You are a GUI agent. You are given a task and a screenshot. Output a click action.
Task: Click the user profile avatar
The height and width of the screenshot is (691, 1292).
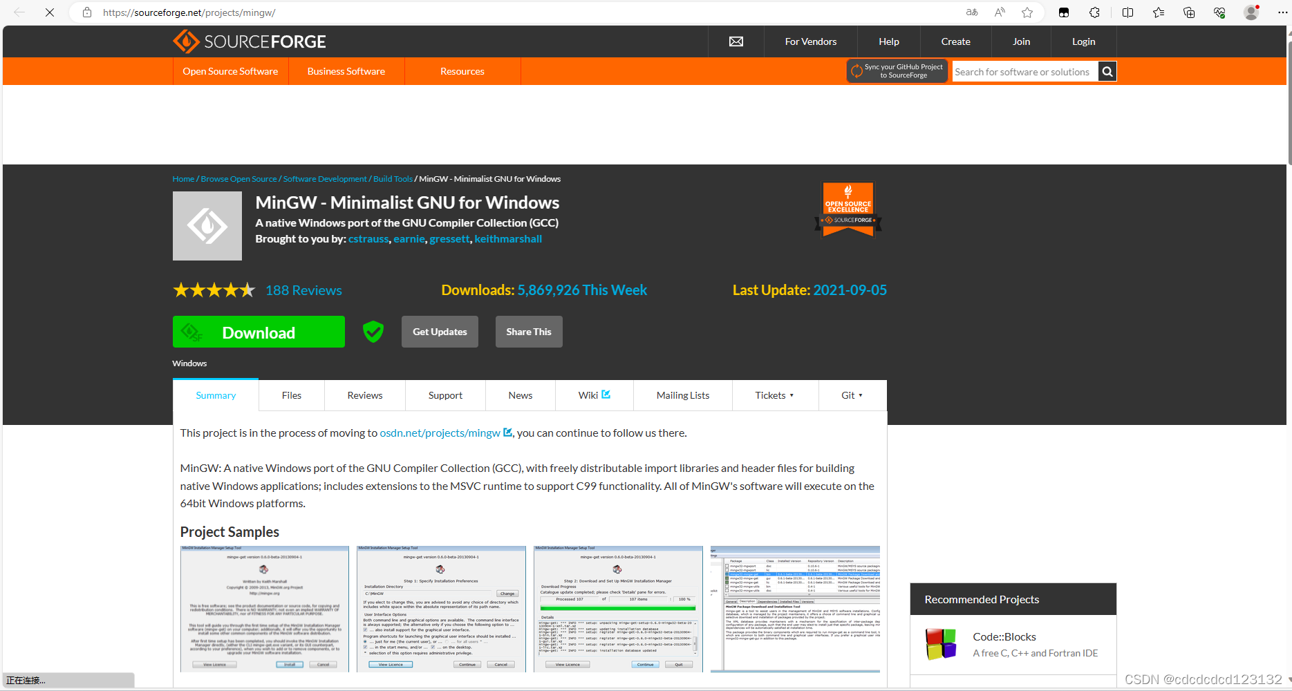coord(1251,12)
